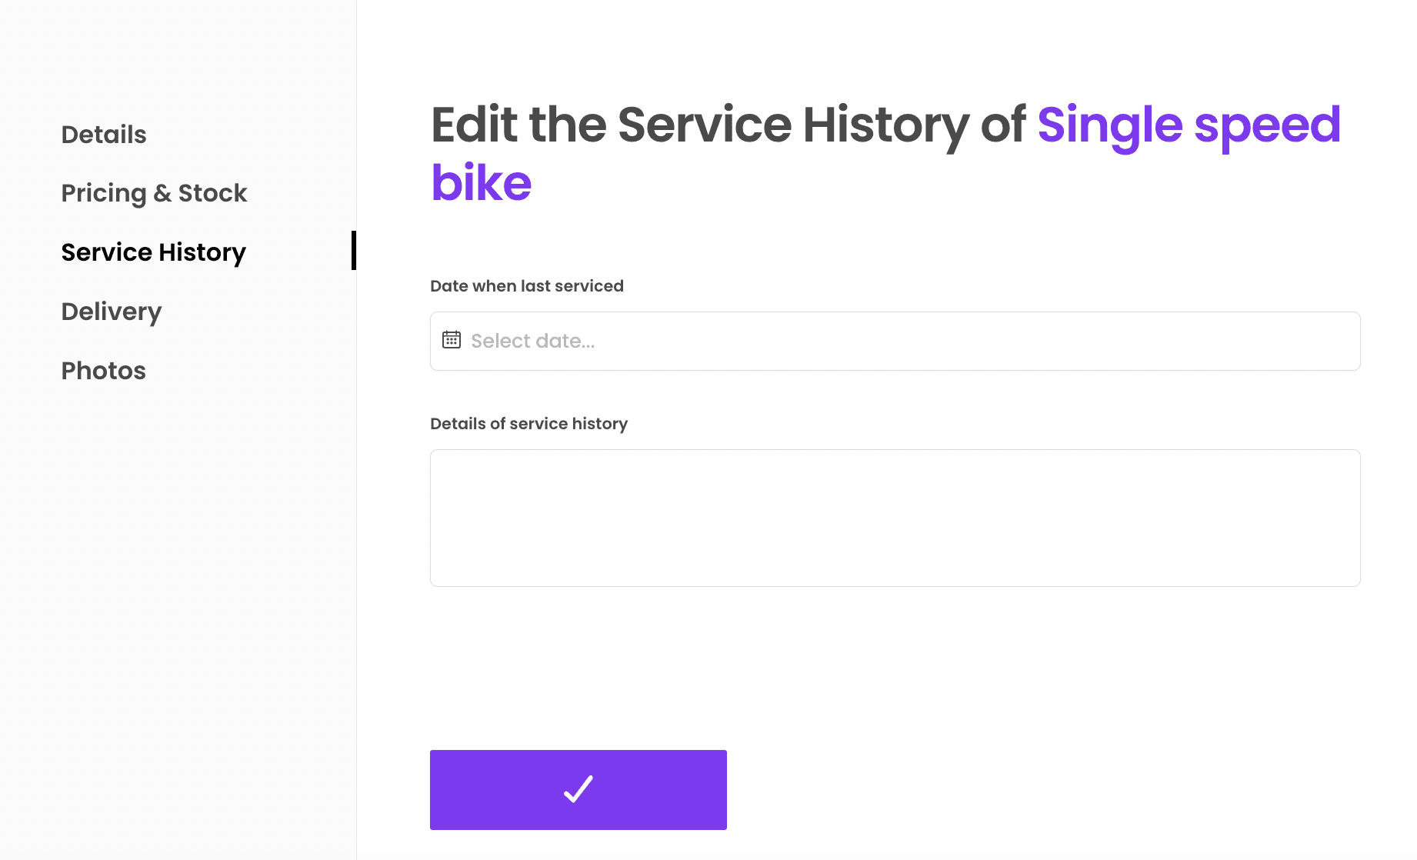1417x860 pixels.
Task: Click the word 'Stock' in the sidebar
Action: coord(212,193)
